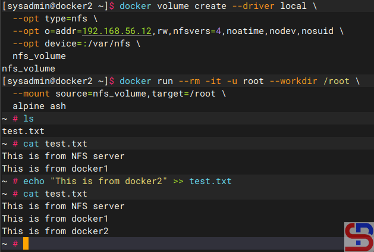374x252 pixels.
Task: Select the word "volume" in the first command
Action: click(x=175, y=5)
